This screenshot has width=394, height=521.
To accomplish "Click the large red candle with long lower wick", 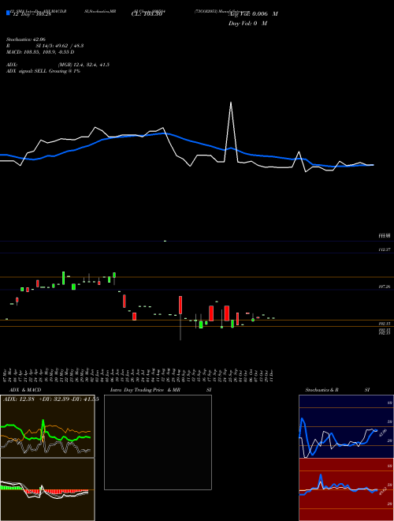I will pos(180,305).
